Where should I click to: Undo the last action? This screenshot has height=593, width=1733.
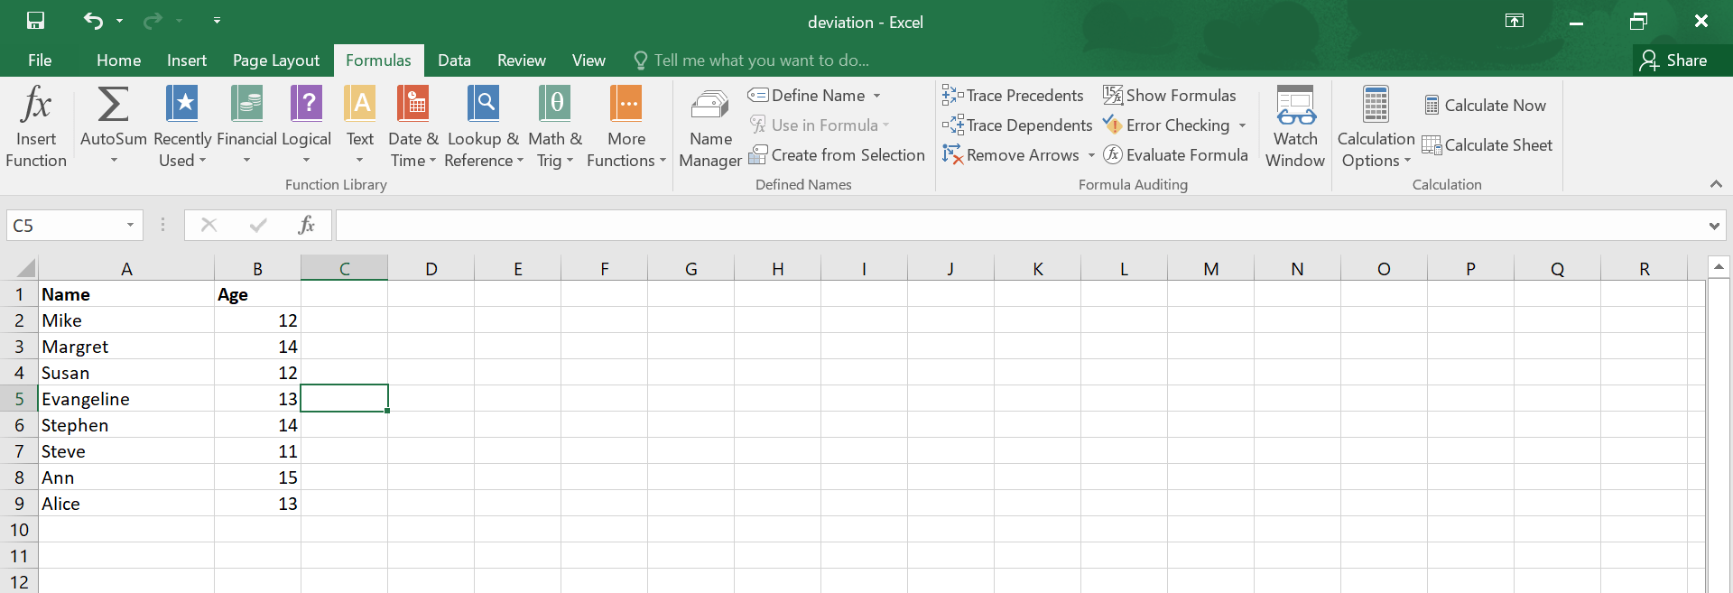click(93, 21)
